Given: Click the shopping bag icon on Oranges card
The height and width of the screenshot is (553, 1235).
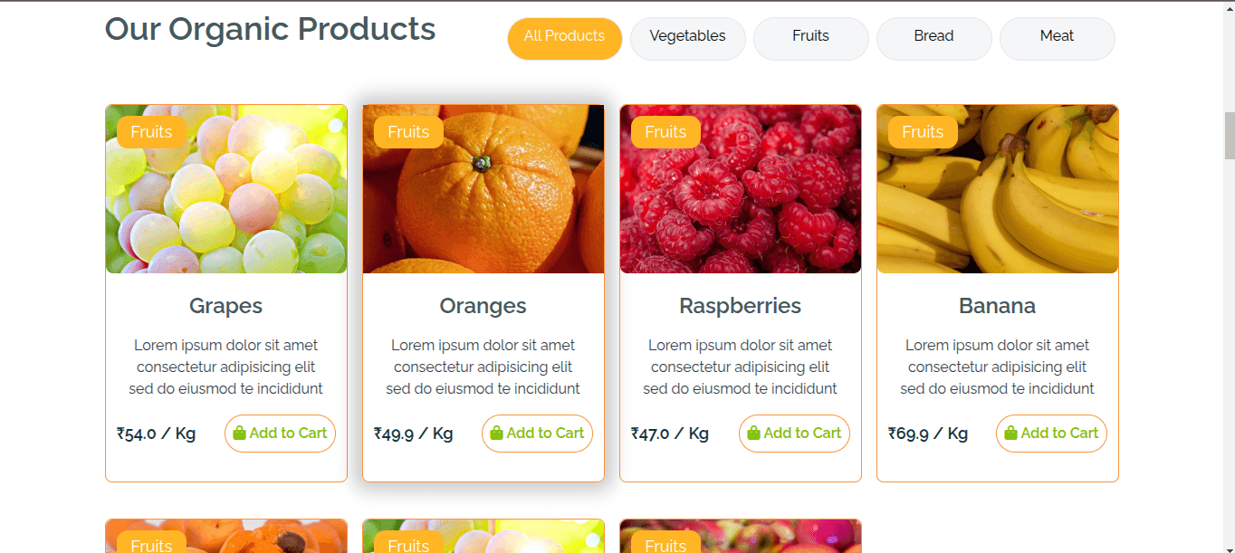Looking at the screenshot, I should [497, 434].
